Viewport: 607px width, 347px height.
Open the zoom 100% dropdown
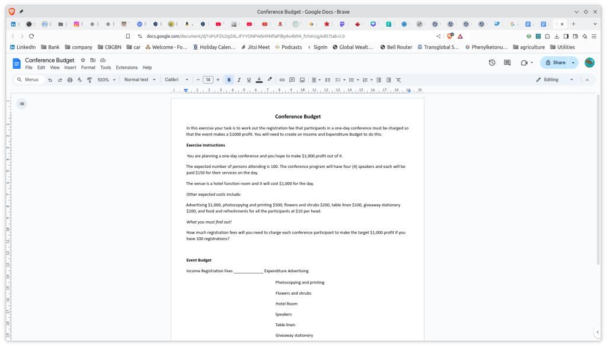(x=106, y=79)
